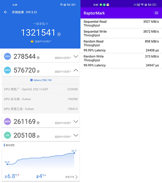This screenshot has width=162, height=183.
Task: Tap the back arrow in AnTuTu header
Action: click(6, 12)
